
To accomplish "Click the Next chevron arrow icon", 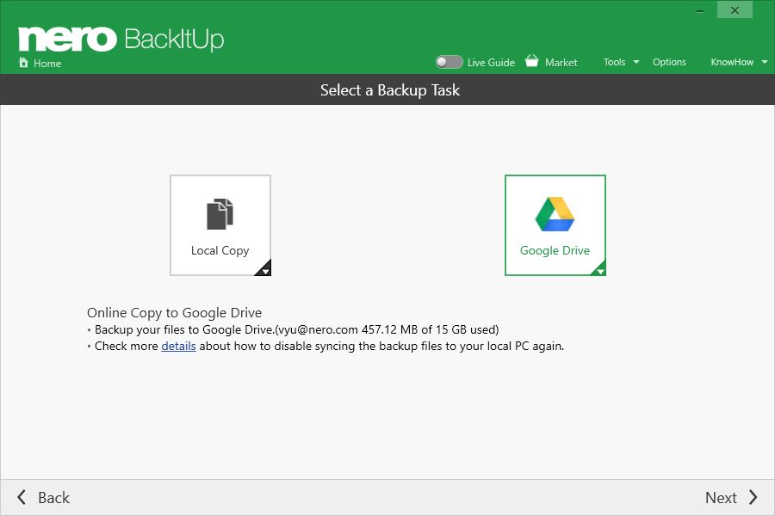I will [x=753, y=497].
